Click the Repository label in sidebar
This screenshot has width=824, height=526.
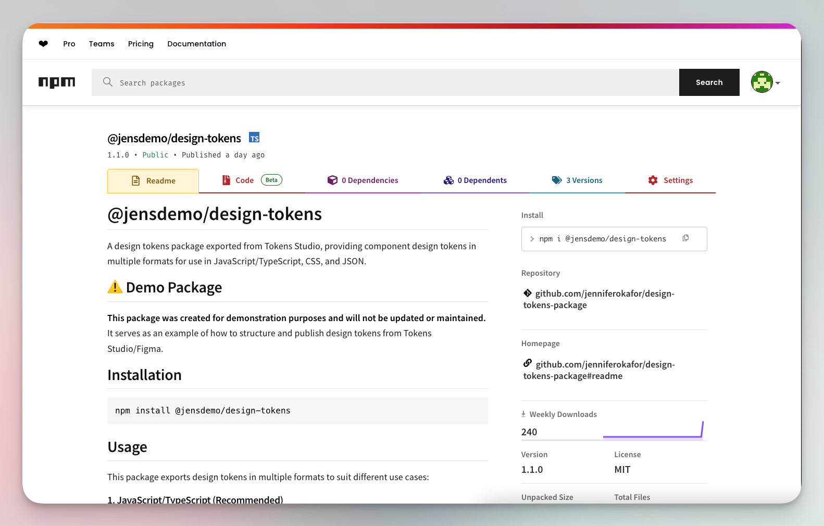coord(541,273)
